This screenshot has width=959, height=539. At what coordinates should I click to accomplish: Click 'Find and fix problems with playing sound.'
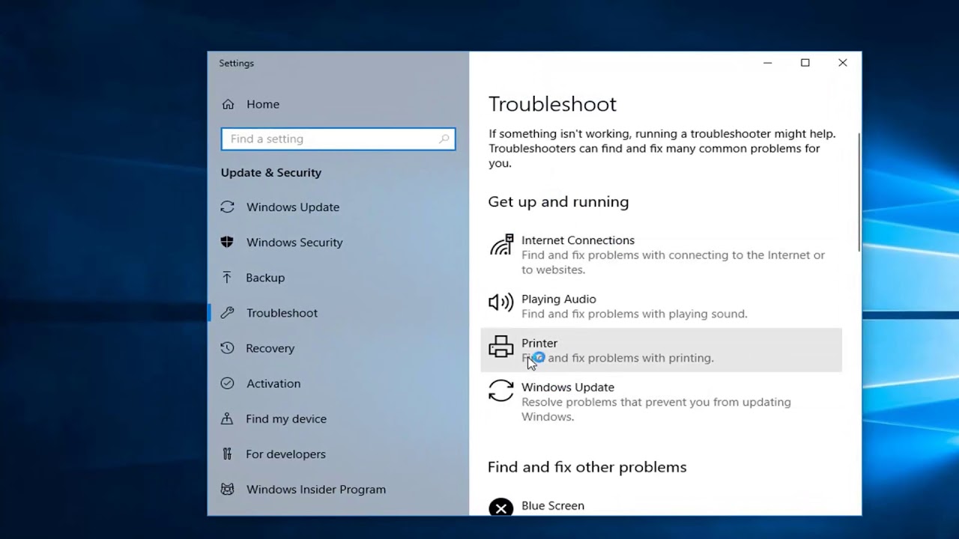pos(634,314)
